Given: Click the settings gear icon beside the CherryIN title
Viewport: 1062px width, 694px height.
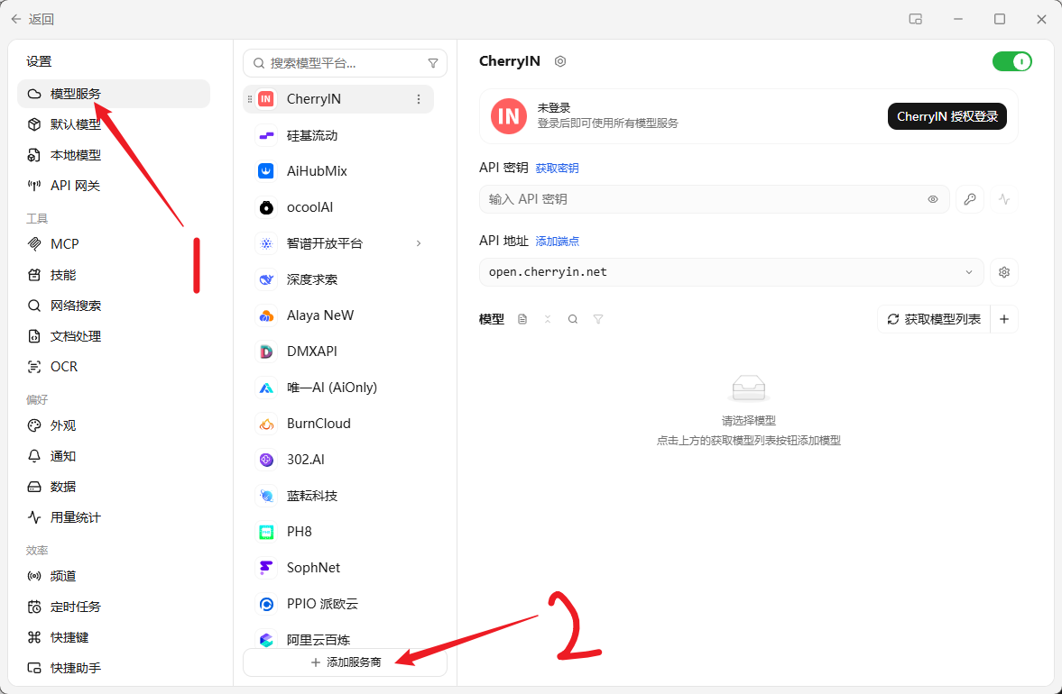Looking at the screenshot, I should 560,61.
